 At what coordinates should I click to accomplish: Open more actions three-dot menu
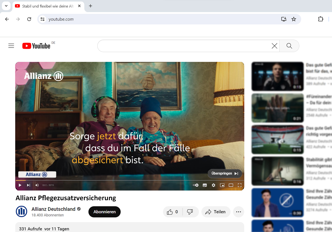[238, 212]
